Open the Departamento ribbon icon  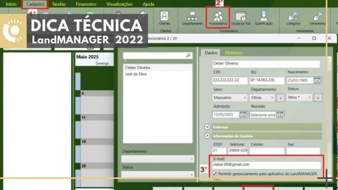(x=193, y=18)
